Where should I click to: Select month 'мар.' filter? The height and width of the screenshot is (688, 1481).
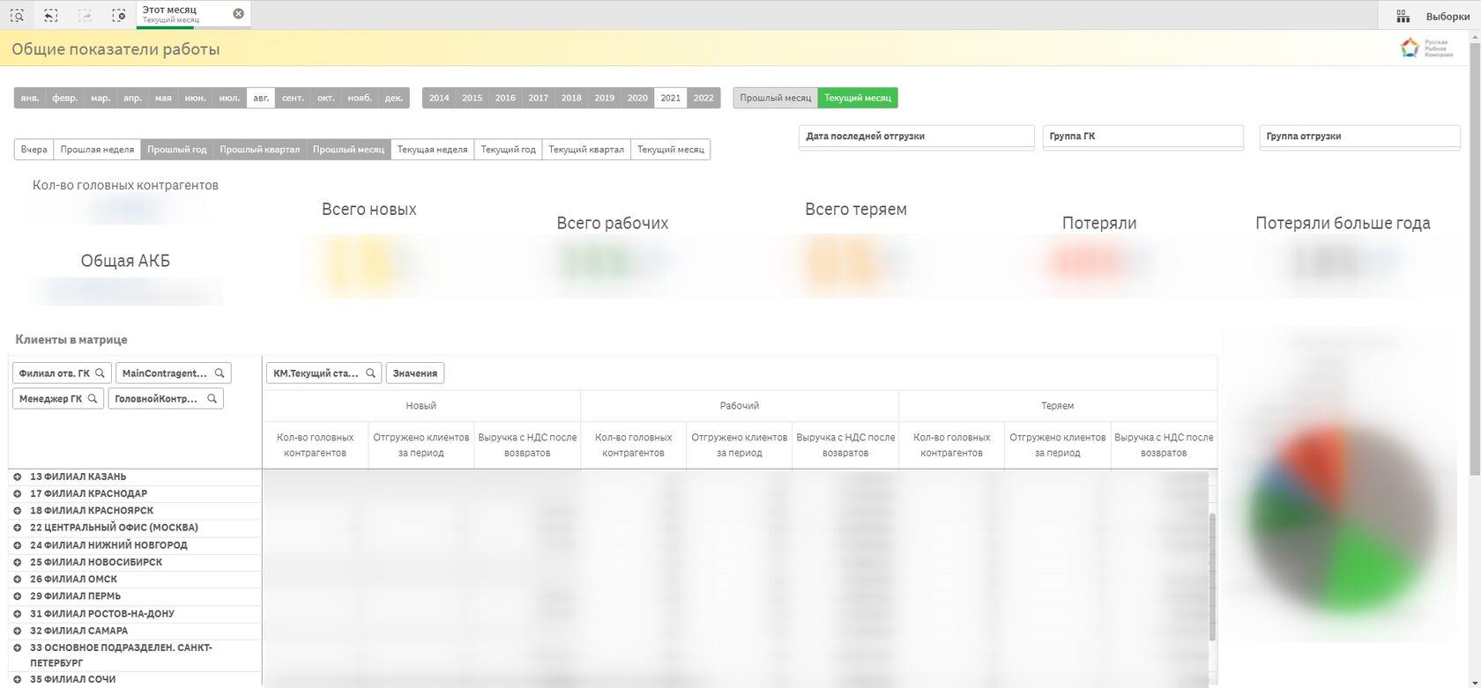click(100, 98)
